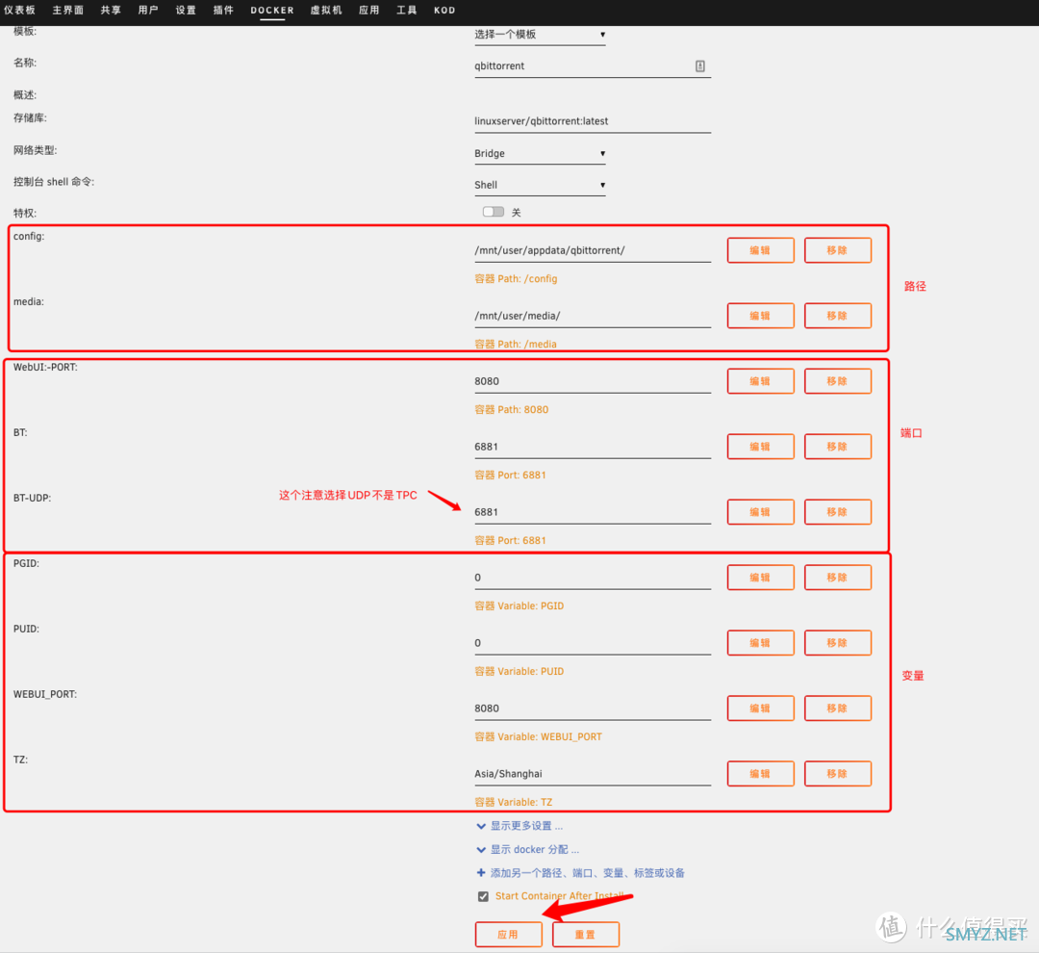Switch to the DOCKER tab
This screenshot has width=1039, height=953.
(x=272, y=10)
